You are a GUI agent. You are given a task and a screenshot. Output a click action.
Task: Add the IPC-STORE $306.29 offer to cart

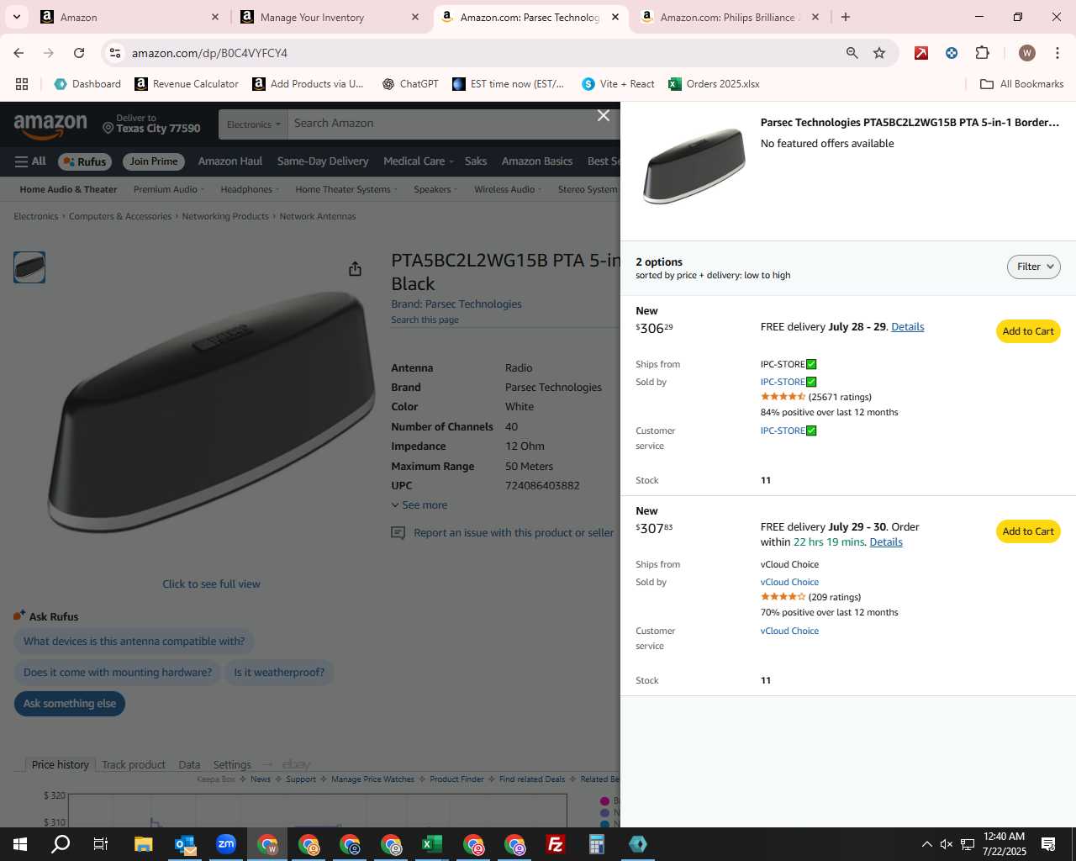coord(1027,331)
